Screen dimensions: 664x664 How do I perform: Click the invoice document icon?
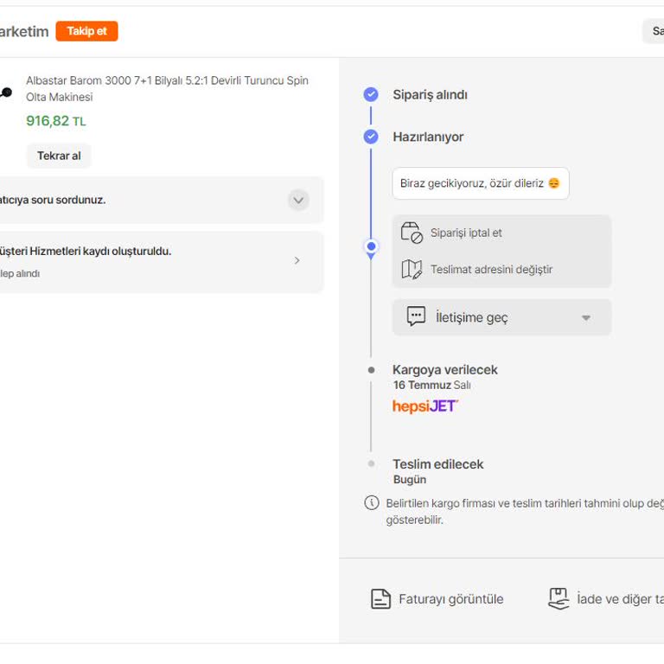point(380,599)
